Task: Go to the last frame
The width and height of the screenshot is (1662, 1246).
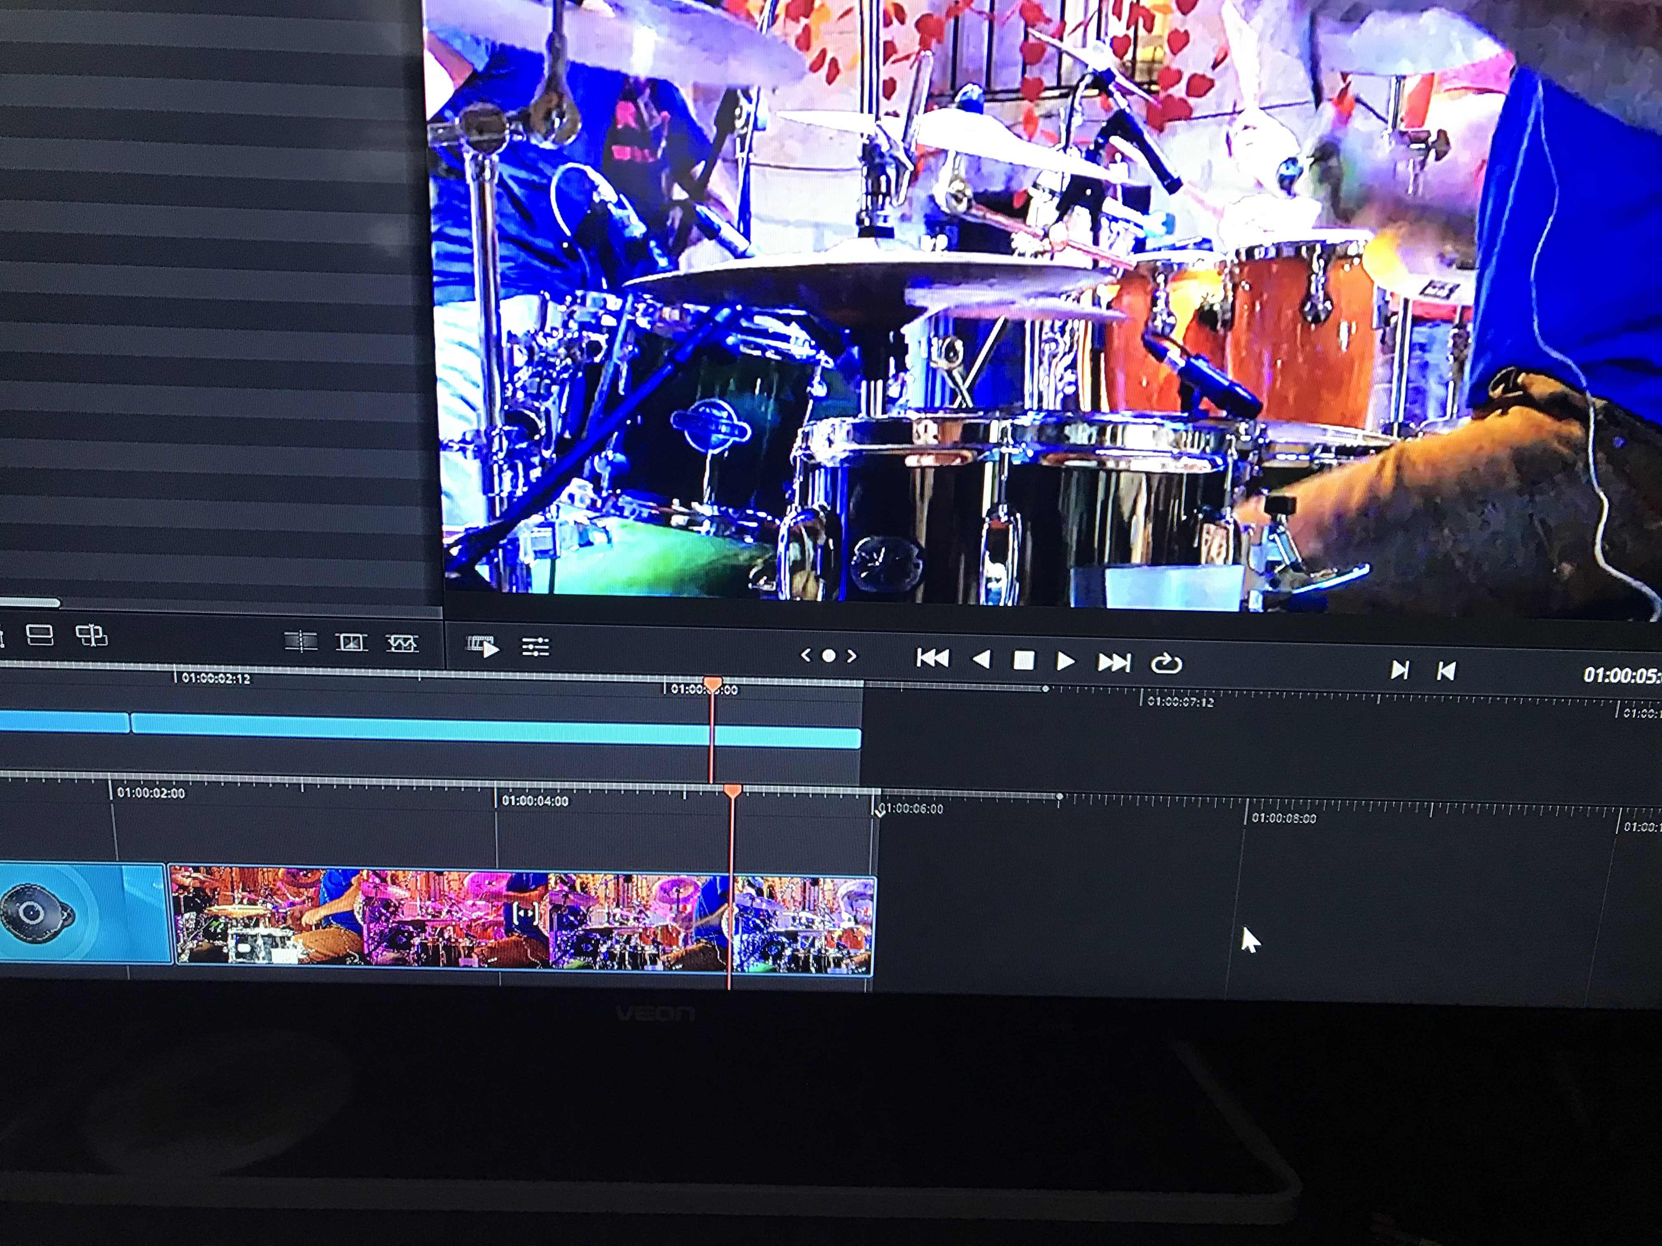Action: [1113, 663]
